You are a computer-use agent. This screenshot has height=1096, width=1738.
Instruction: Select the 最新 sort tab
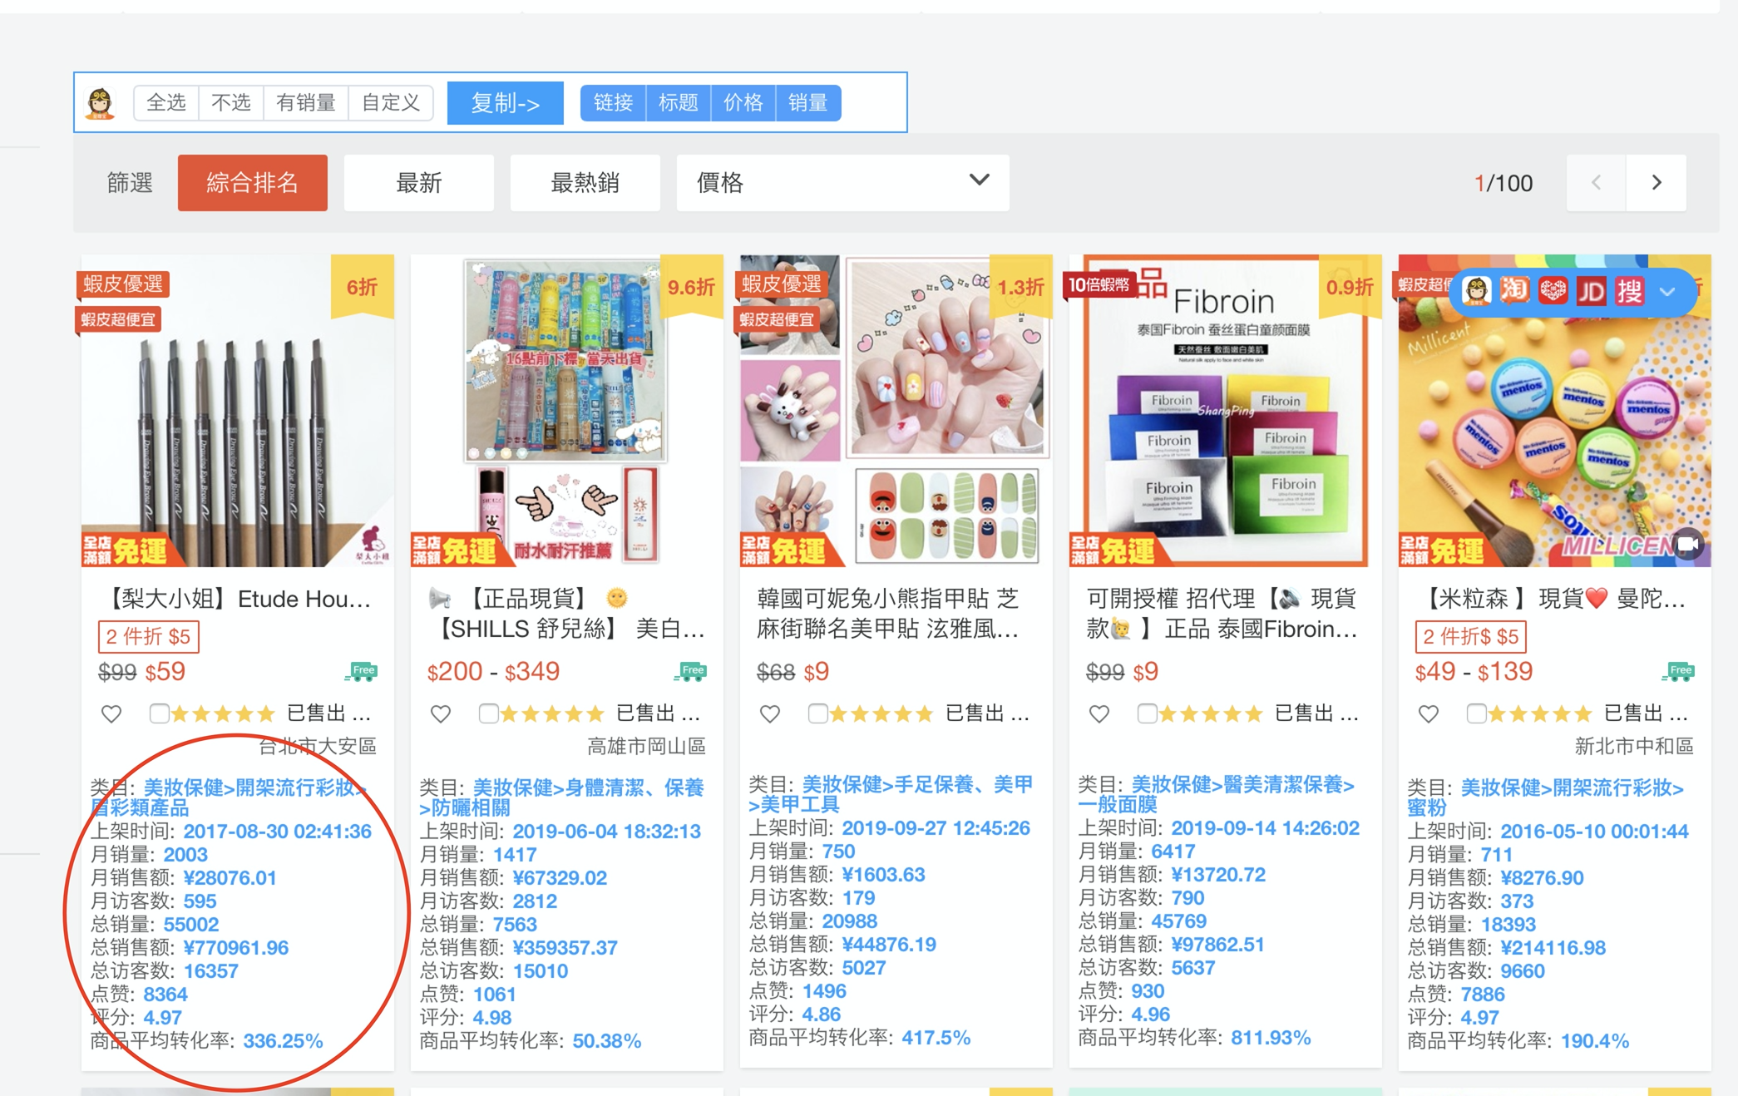tap(419, 182)
